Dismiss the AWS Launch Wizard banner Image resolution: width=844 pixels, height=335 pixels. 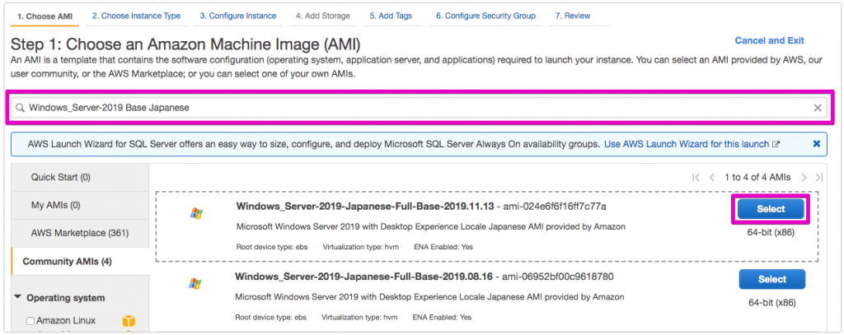816,144
